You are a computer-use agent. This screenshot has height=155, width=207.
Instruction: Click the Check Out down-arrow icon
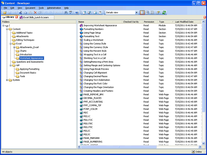95,13
